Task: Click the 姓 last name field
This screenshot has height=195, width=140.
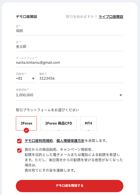Action: [70, 31]
